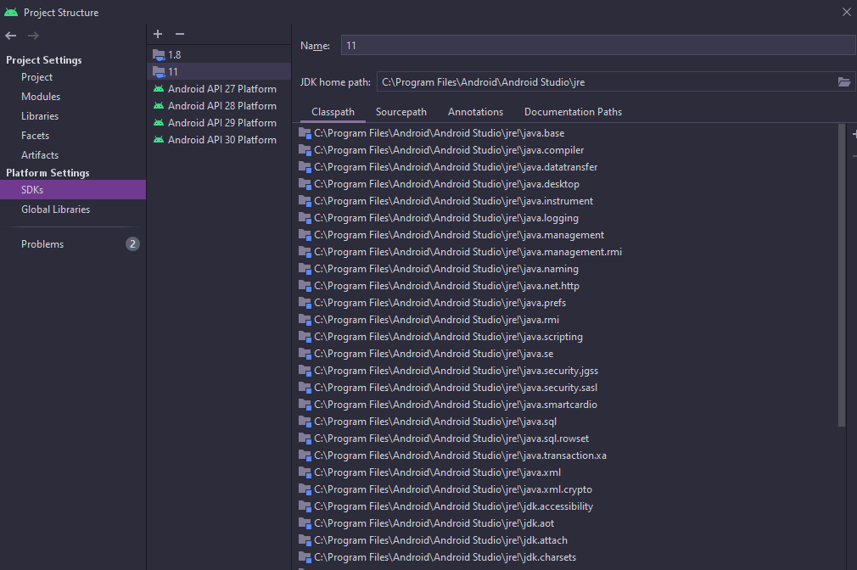Click the forward navigation arrow
The height and width of the screenshot is (570, 857).
33,36
